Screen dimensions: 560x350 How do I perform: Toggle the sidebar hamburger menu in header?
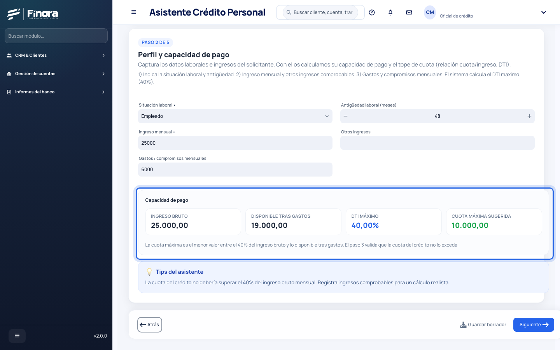pyautogui.click(x=134, y=12)
